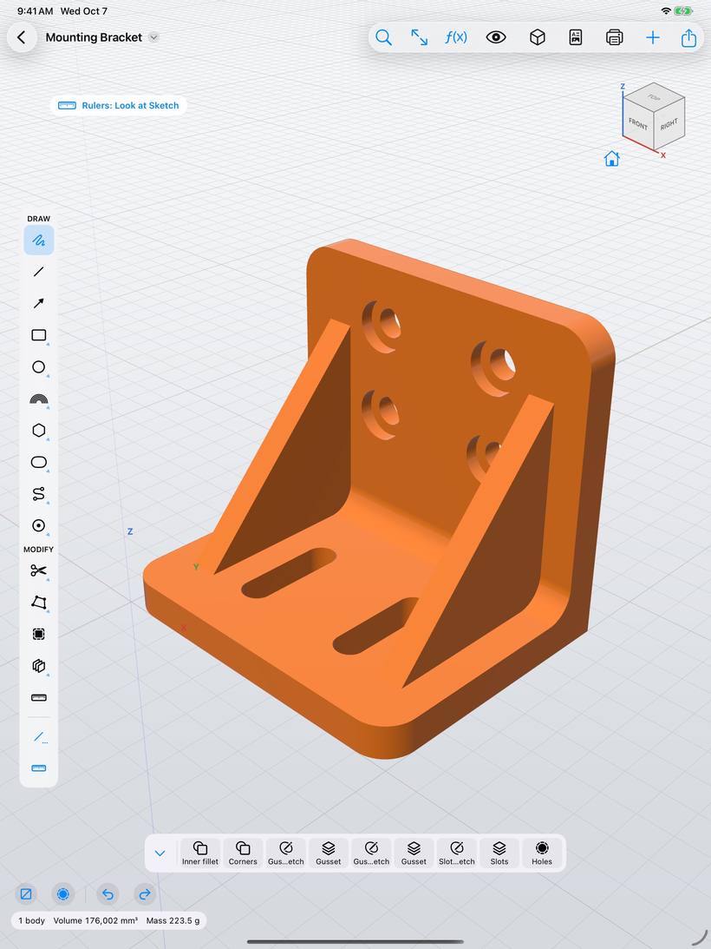Tap the plus add icon

[x=652, y=37]
